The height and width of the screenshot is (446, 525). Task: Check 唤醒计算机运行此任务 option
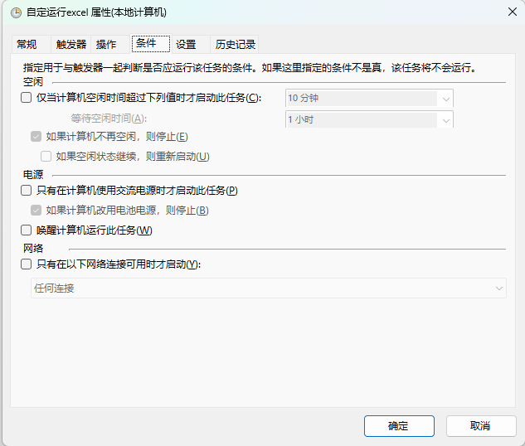(x=26, y=230)
